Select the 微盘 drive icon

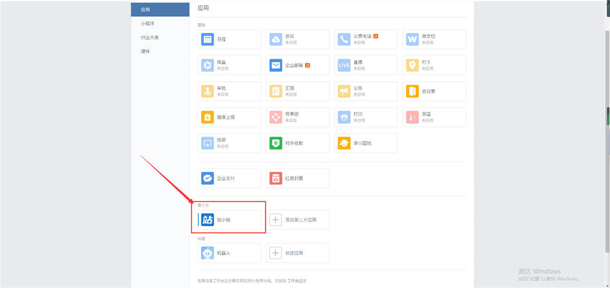coord(207,65)
